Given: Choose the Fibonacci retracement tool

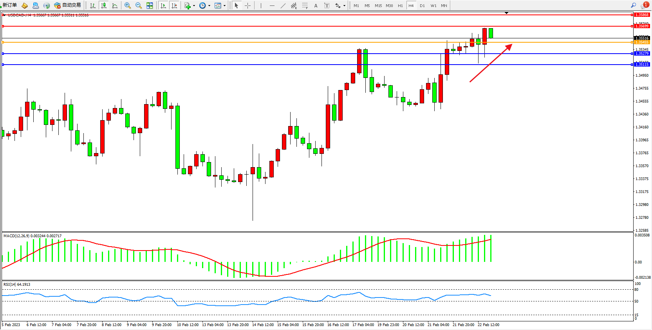Looking at the screenshot, I should (305, 5).
